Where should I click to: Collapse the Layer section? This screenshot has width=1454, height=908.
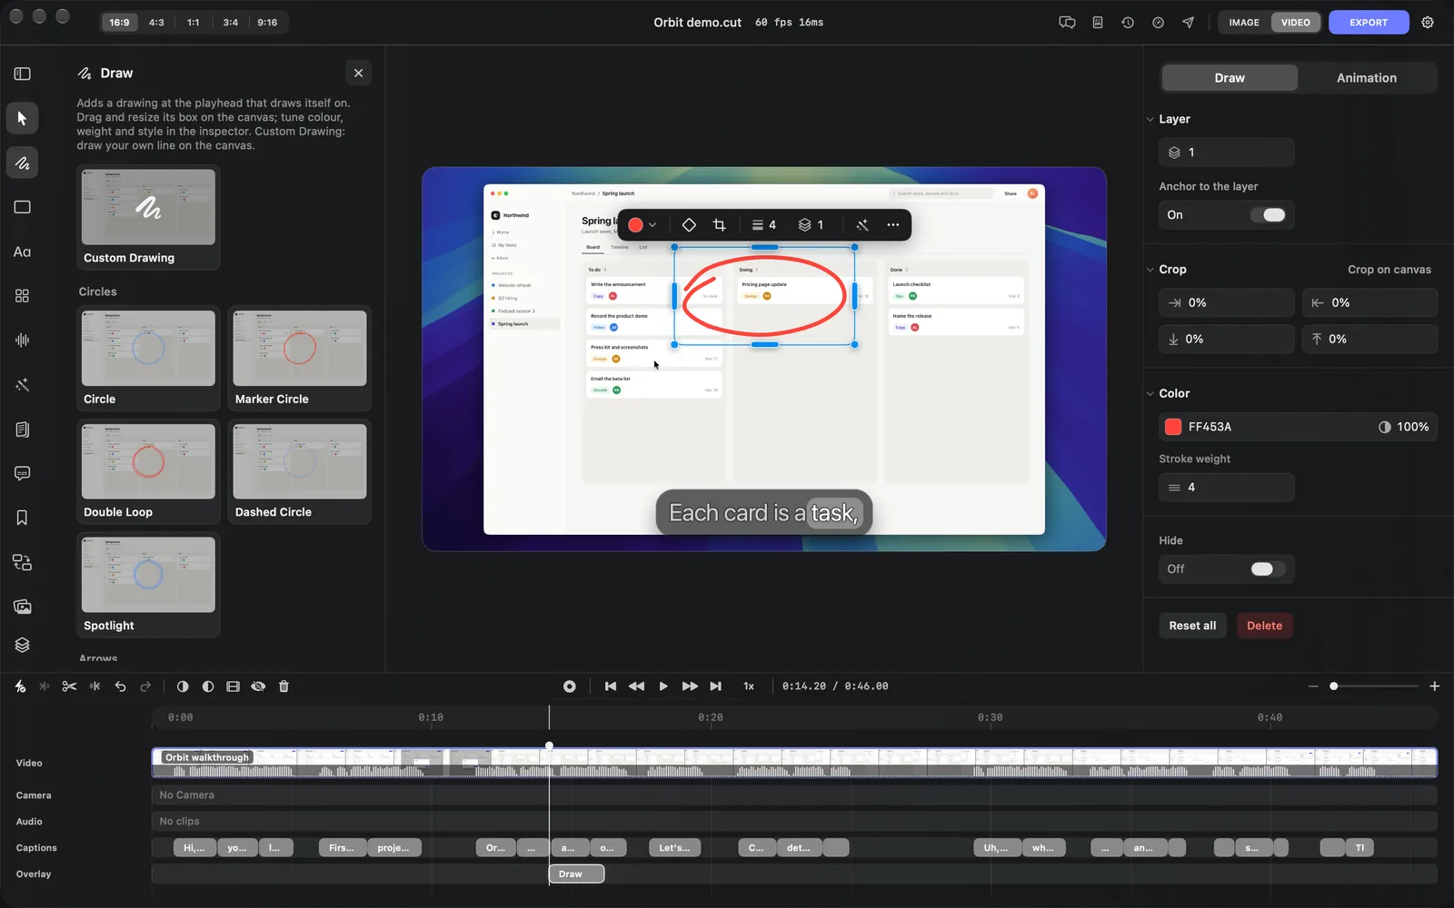[x=1150, y=119]
